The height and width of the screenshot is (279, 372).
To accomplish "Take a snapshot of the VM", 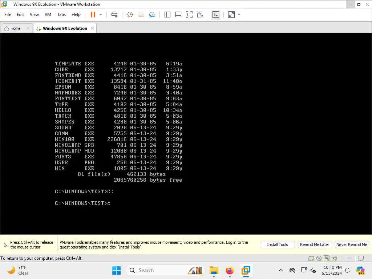I will (x=130, y=15).
